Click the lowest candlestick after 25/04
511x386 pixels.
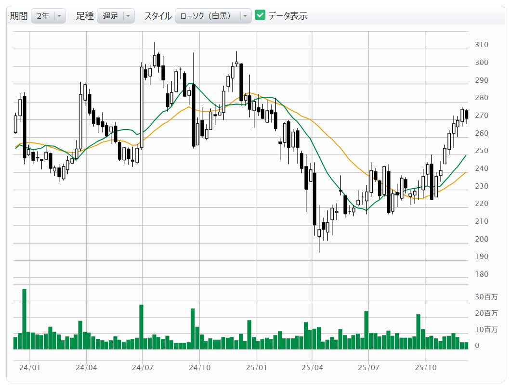(319, 233)
